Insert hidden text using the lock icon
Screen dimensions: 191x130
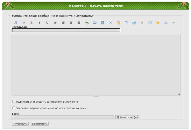(118, 23)
